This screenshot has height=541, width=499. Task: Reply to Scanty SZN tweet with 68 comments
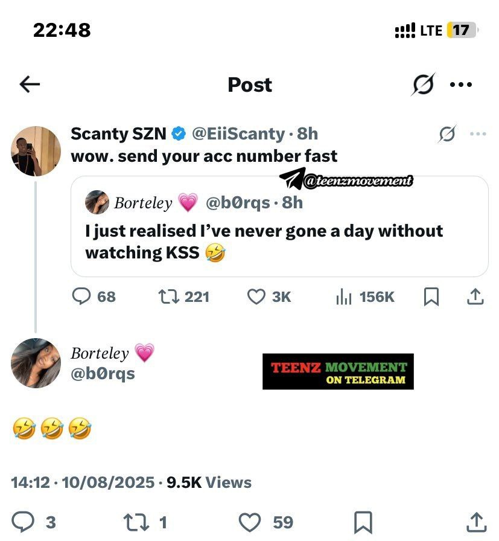click(x=94, y=296)
